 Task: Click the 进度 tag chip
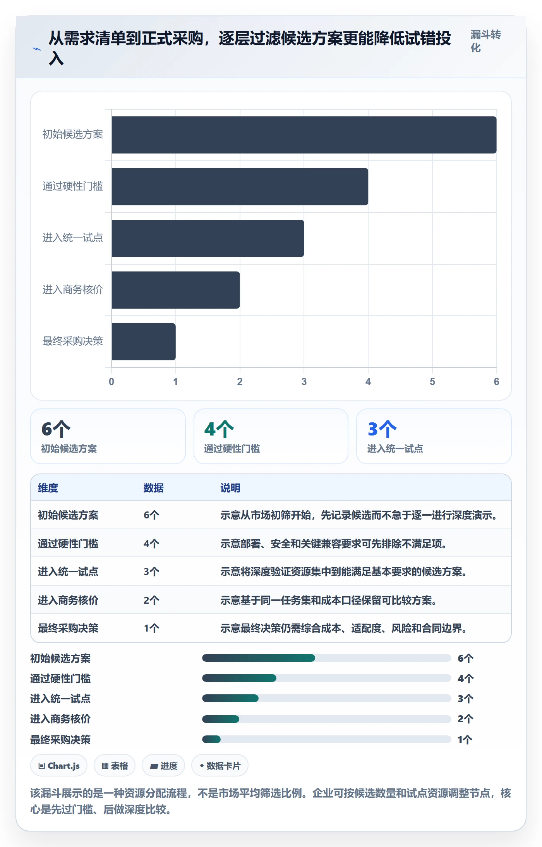tap(163, 766)
